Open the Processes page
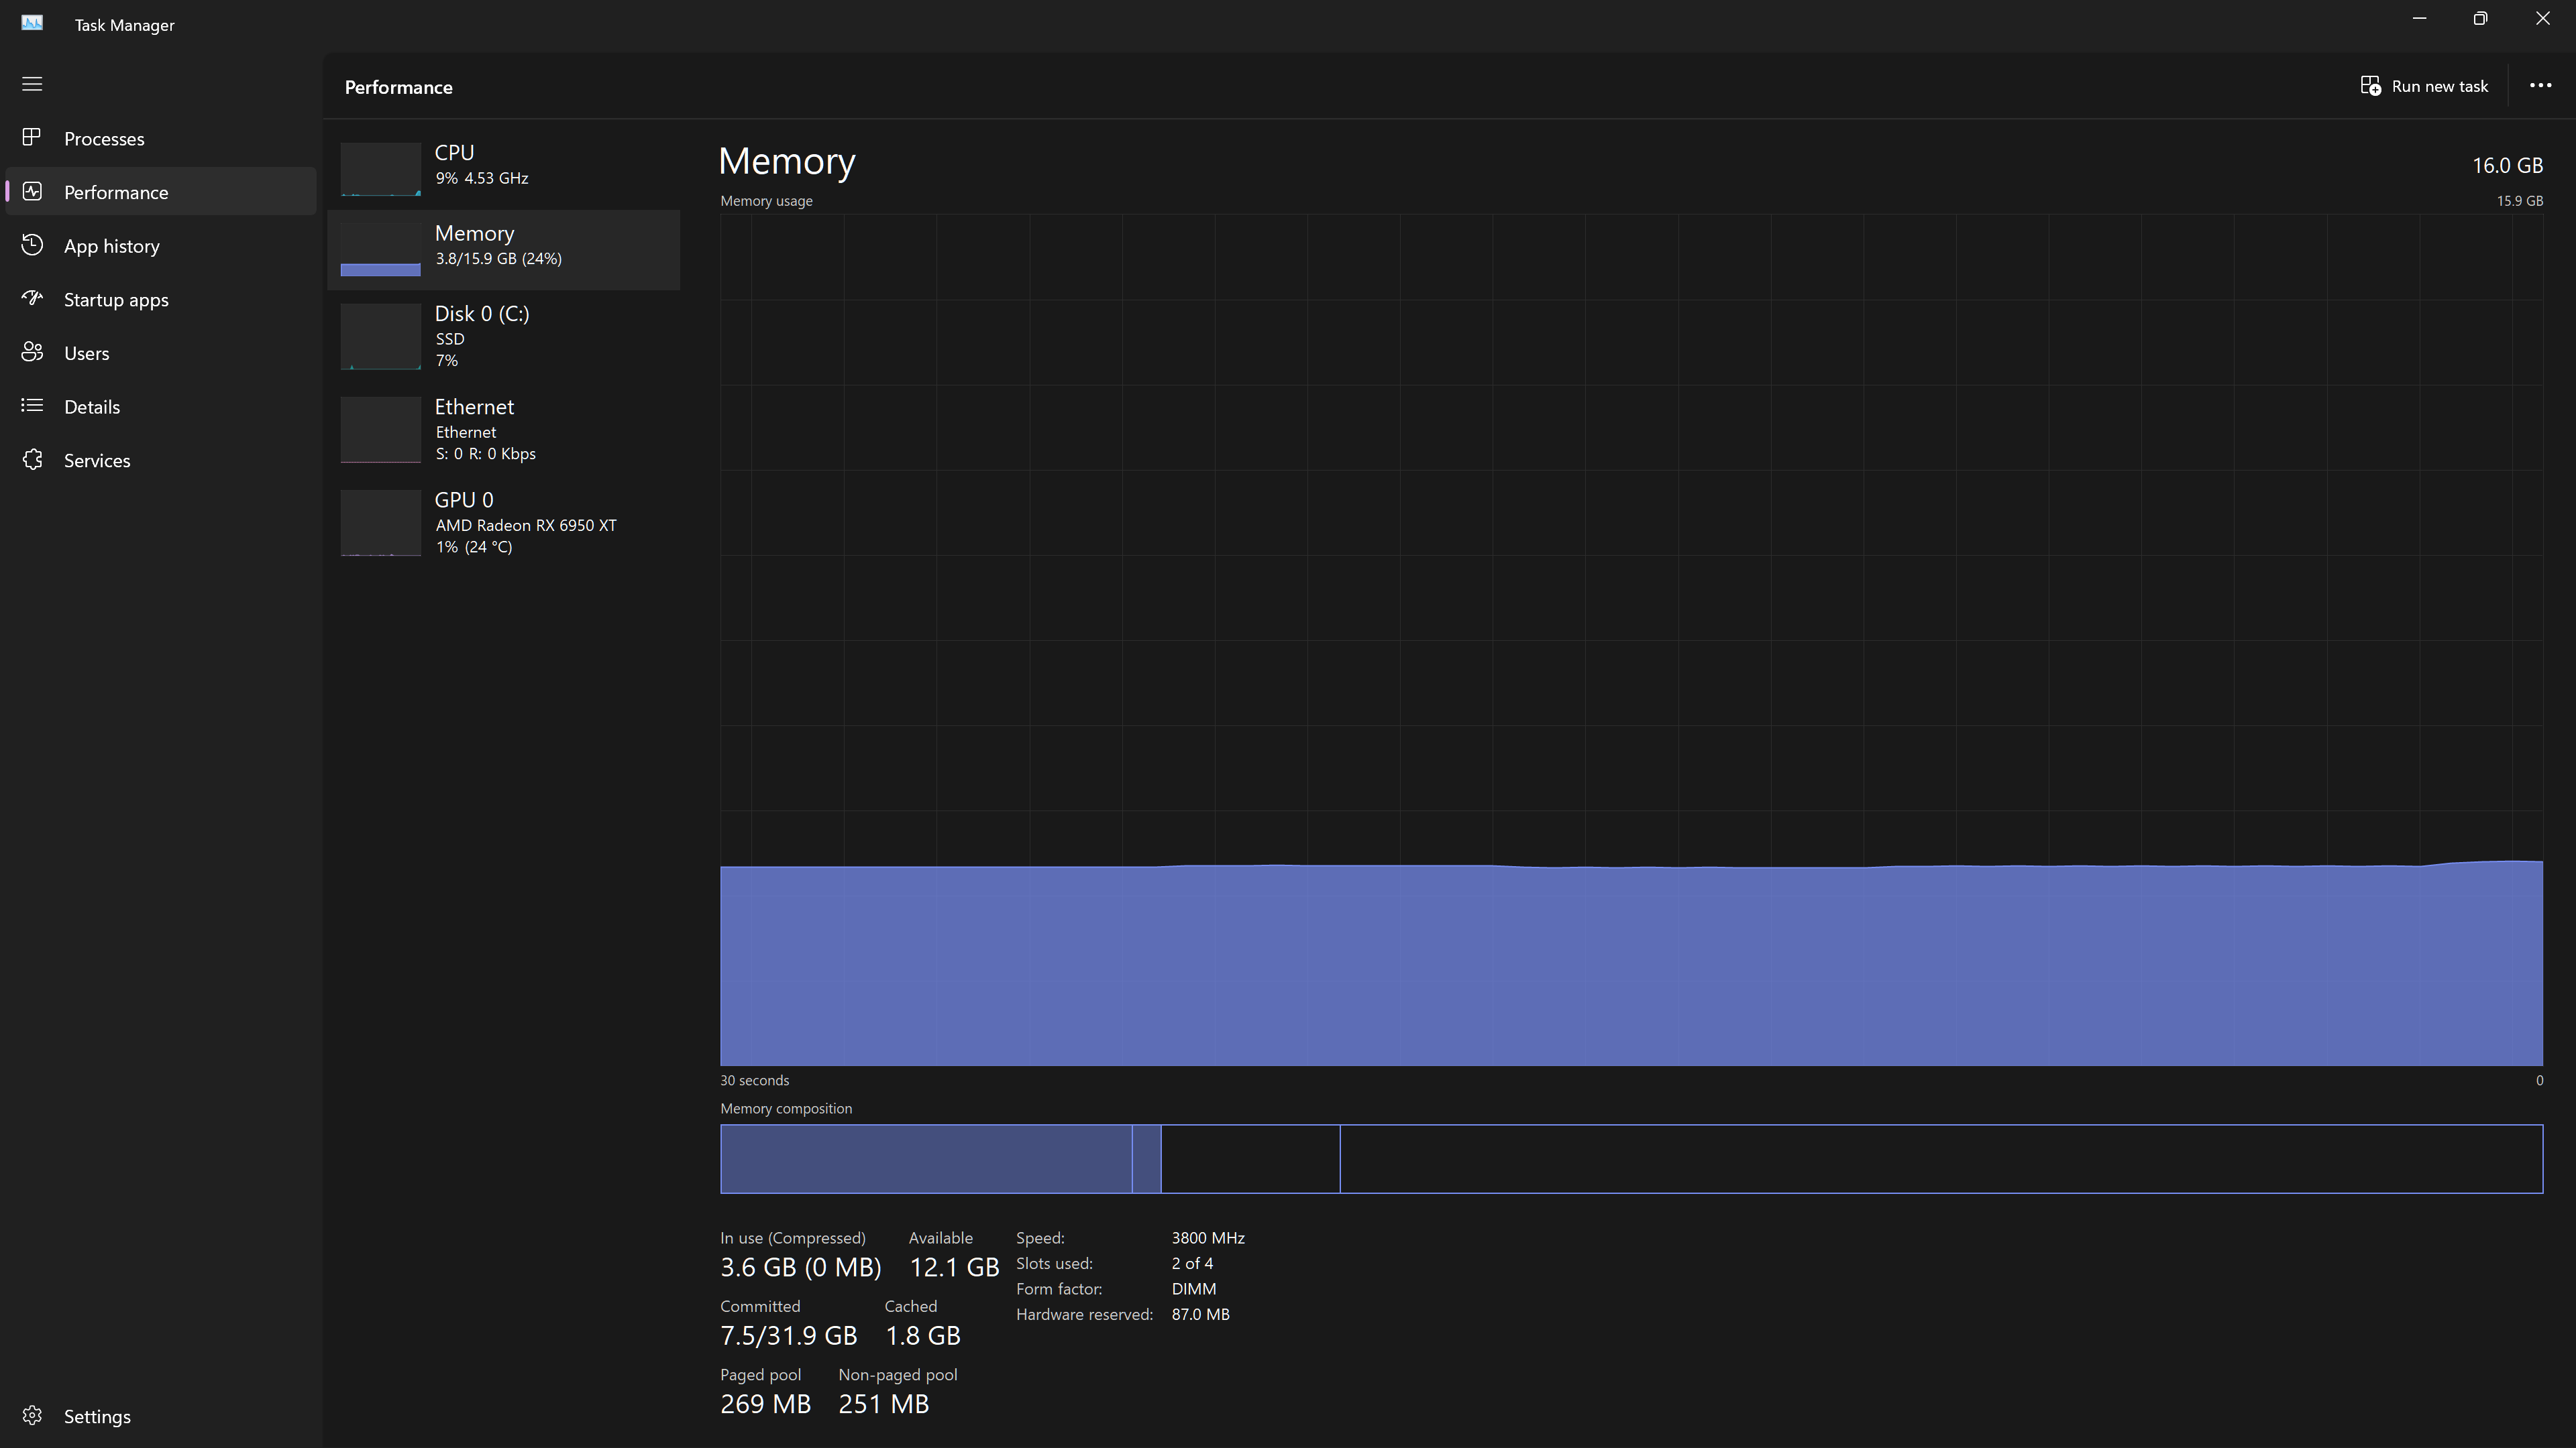Image resolution: width=2576 pixels, height=1448 pixels. tap(161, 138)
